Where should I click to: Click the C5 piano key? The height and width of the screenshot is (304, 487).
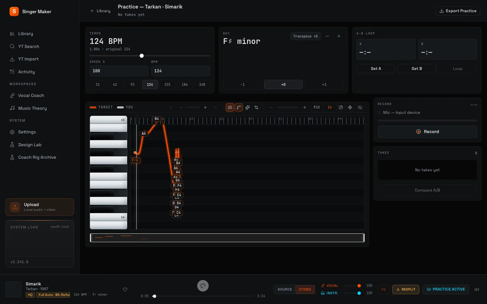point(109,120)
